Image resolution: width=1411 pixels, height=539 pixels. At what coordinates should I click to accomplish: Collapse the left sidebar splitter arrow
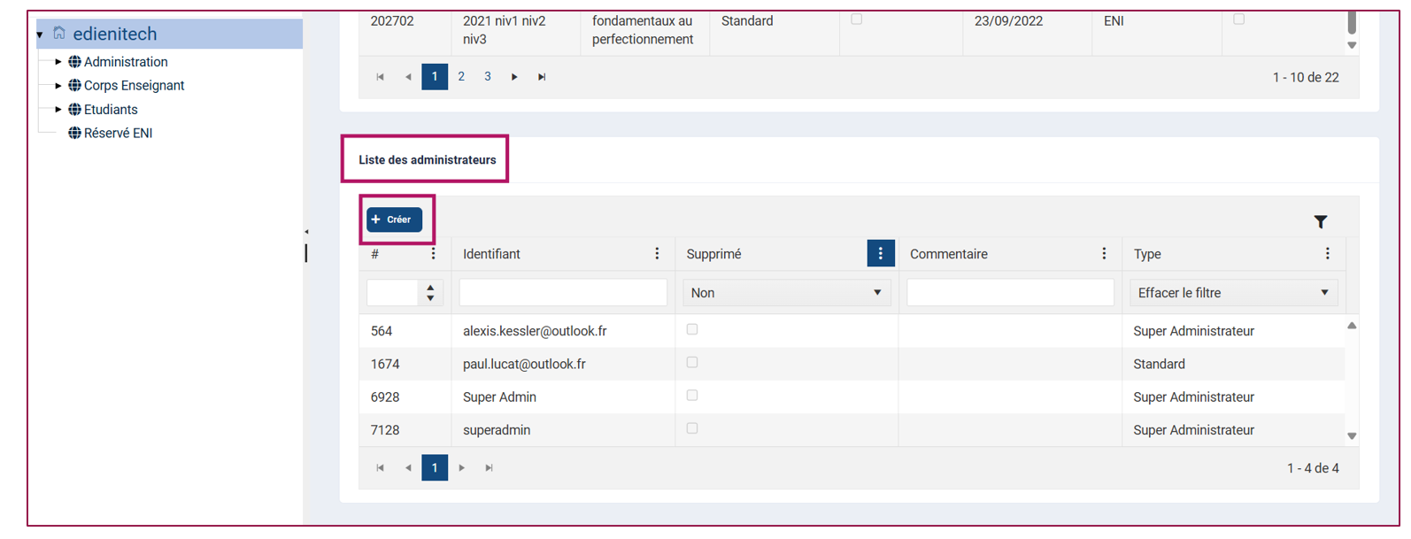(x=306, y=232)
